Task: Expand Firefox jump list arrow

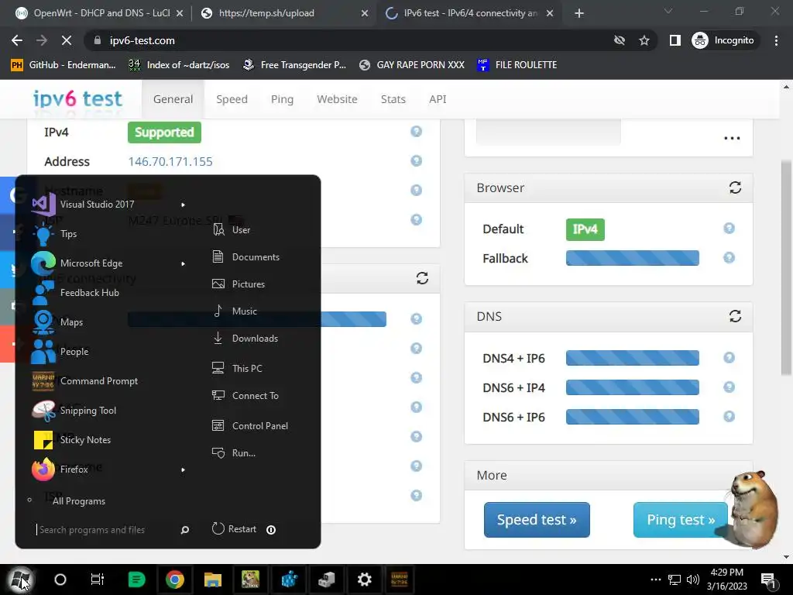Action: 183,470
